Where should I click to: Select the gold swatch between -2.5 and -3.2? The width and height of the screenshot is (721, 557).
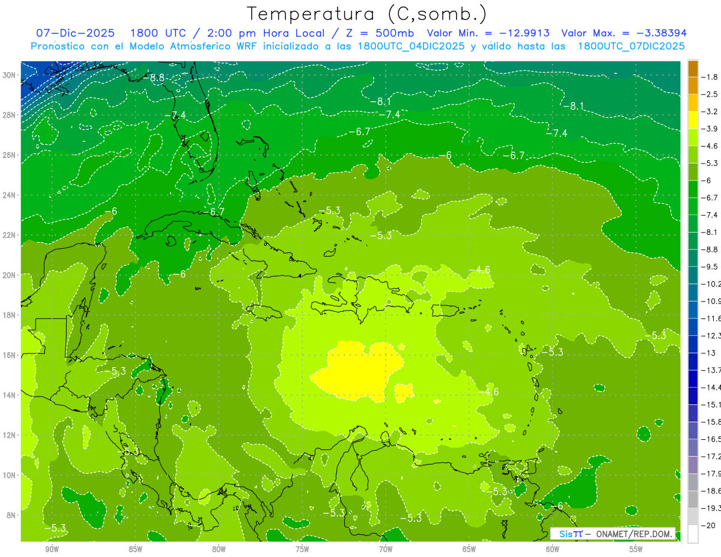click(693, 103)
